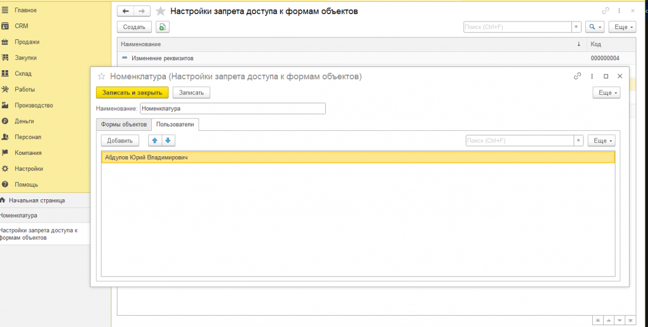Create new item by copying icon
Viewport: 648px width, 327px height.
click(x=163, y=27)
